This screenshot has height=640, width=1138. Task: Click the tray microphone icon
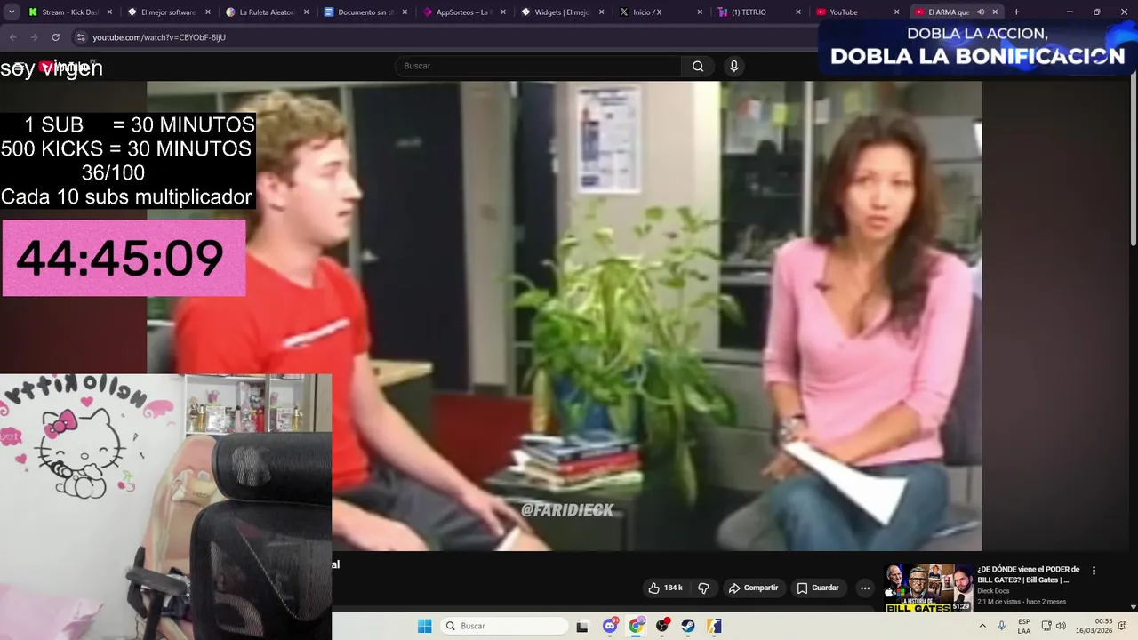1002,626
